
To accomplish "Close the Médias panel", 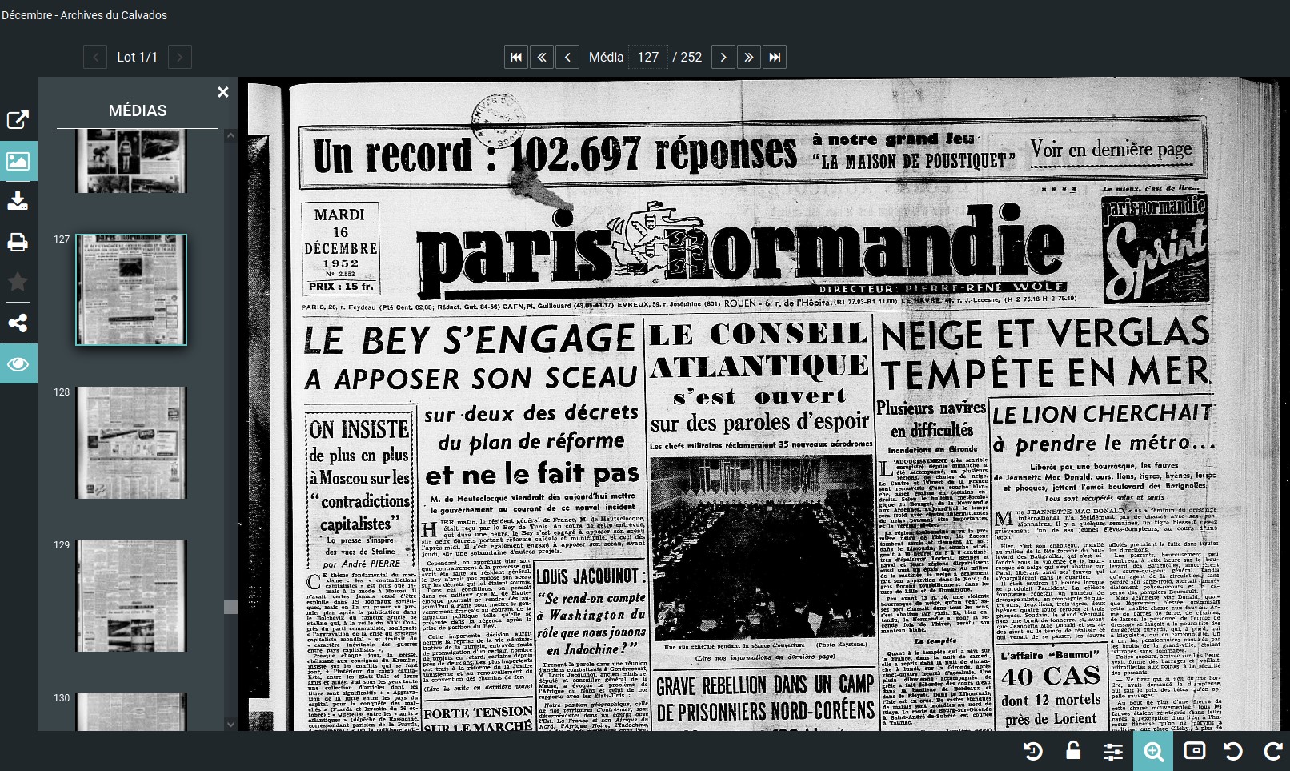I will [223, 92].
